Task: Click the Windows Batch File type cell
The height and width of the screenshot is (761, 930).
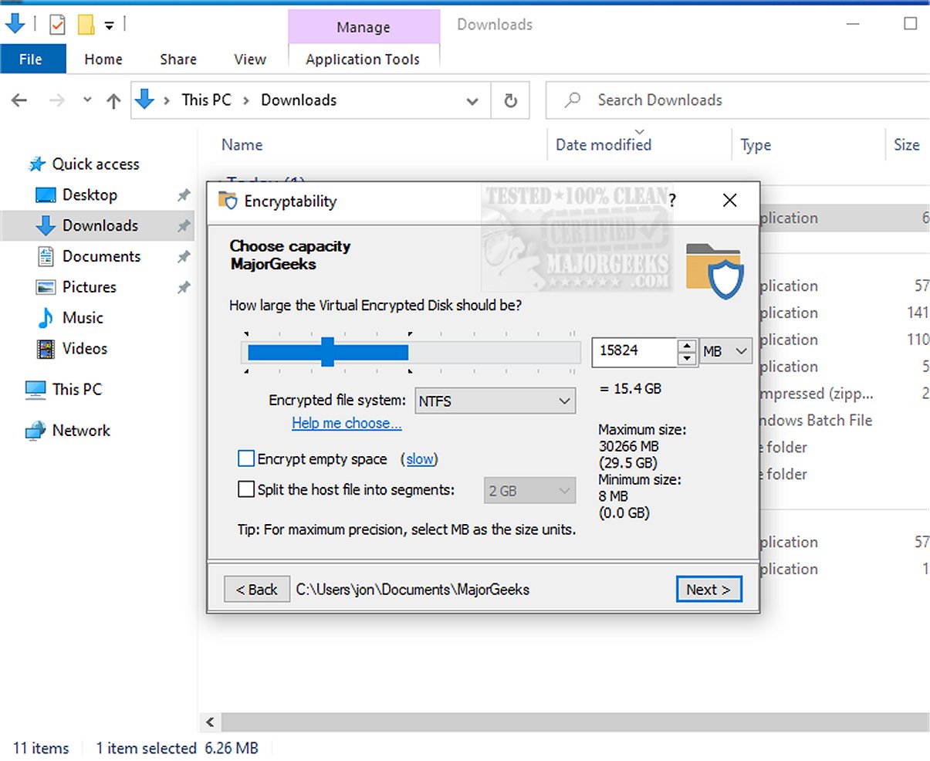Action: 816,421
